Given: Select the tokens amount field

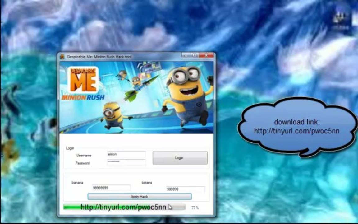Looking at the screenshot, I should point(186,189).
